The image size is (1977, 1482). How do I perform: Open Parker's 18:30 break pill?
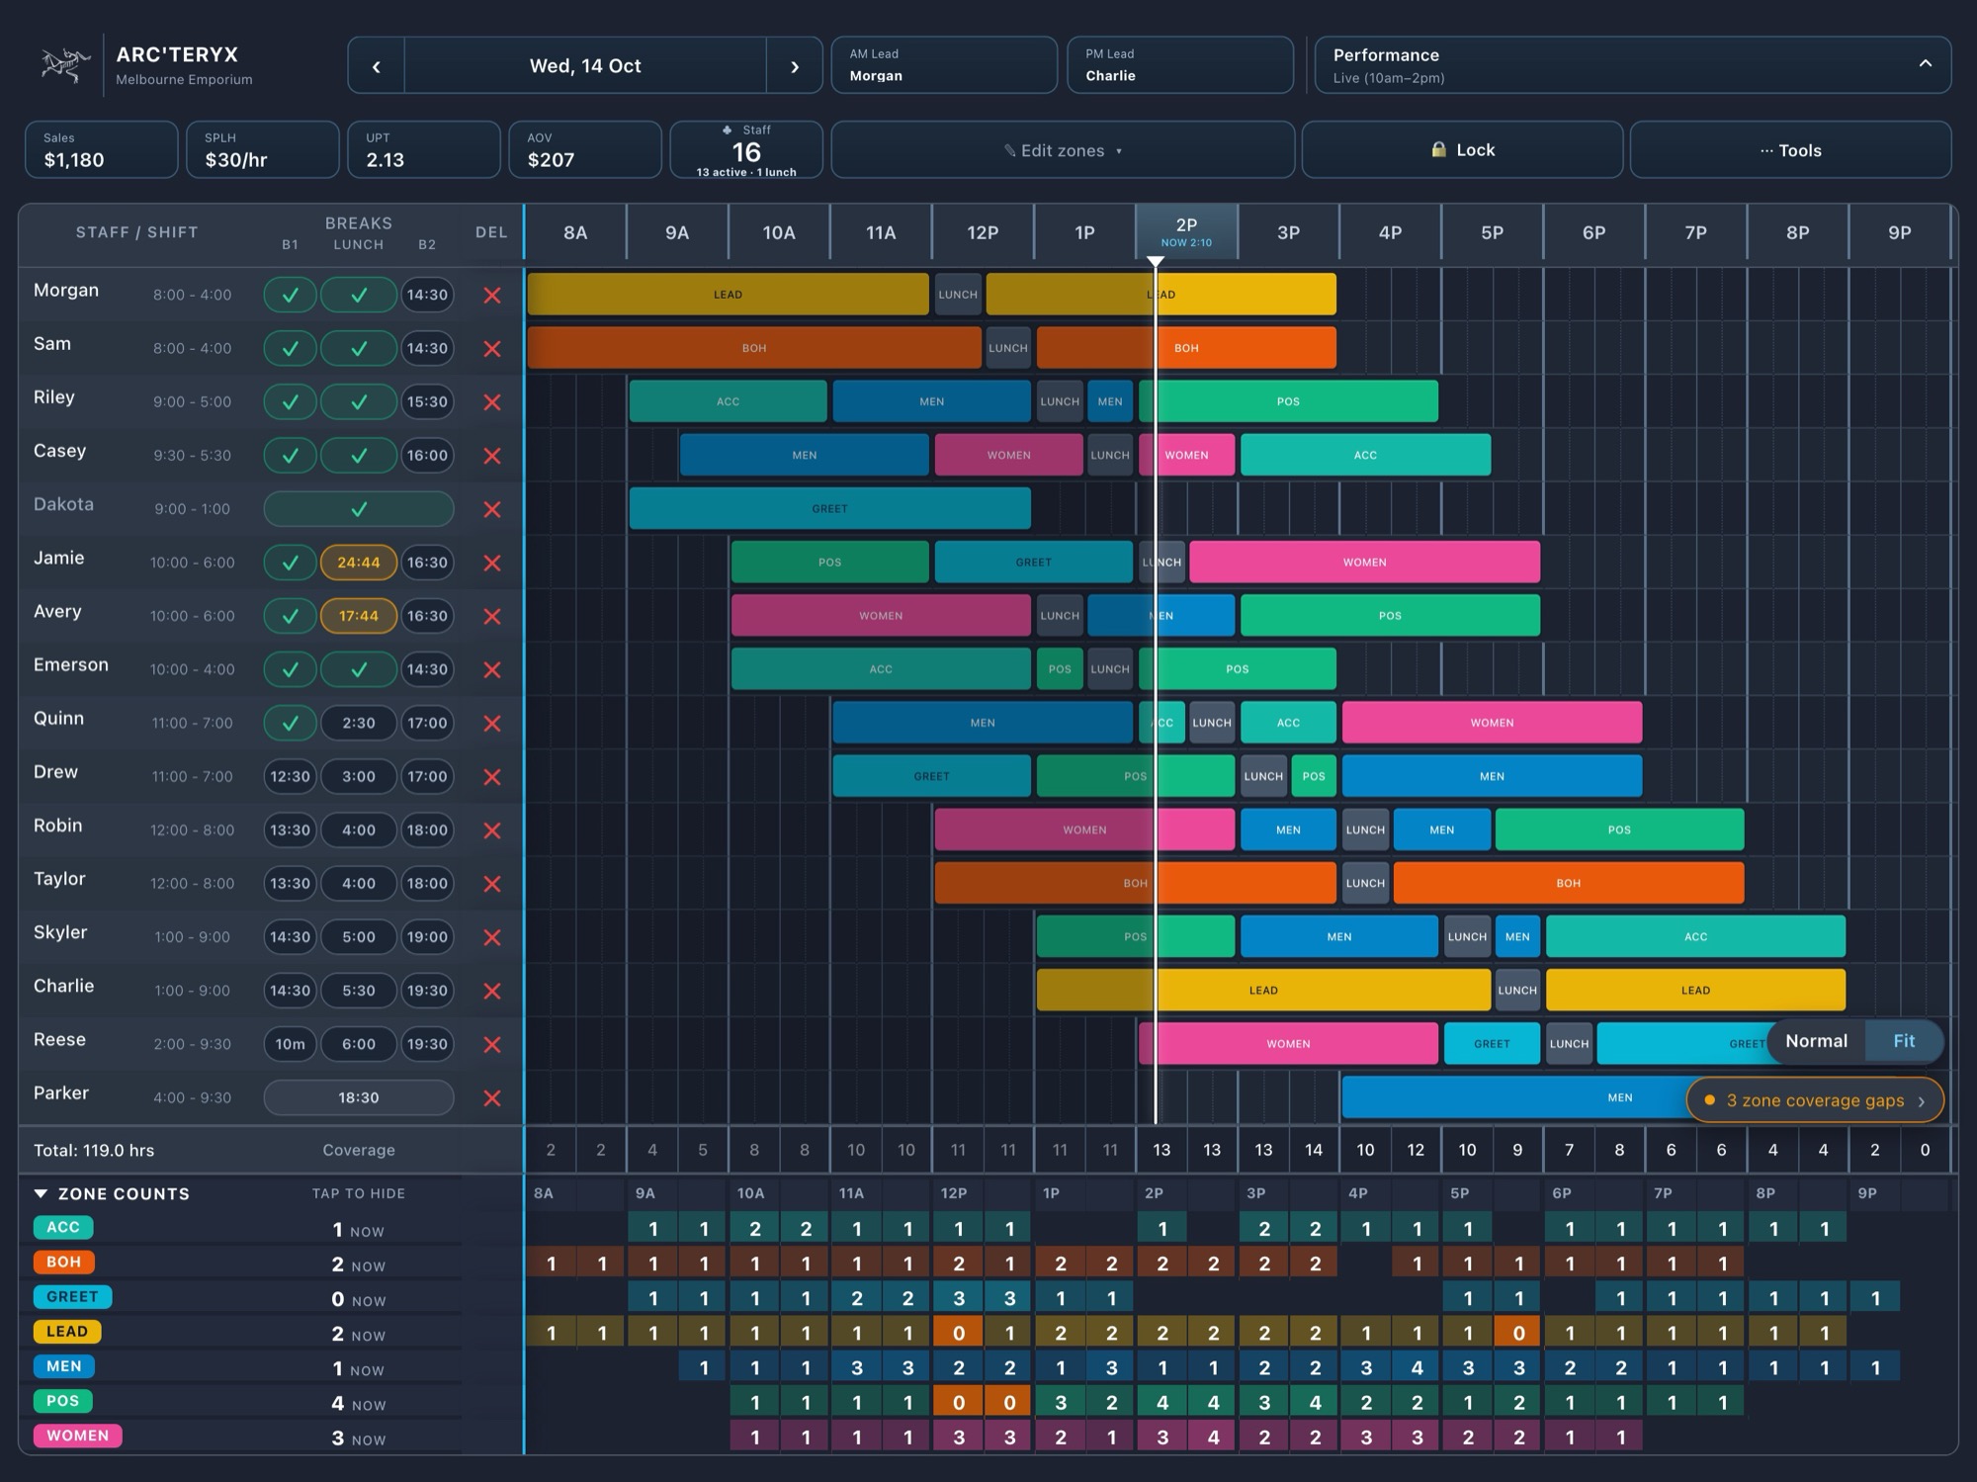359,1097
